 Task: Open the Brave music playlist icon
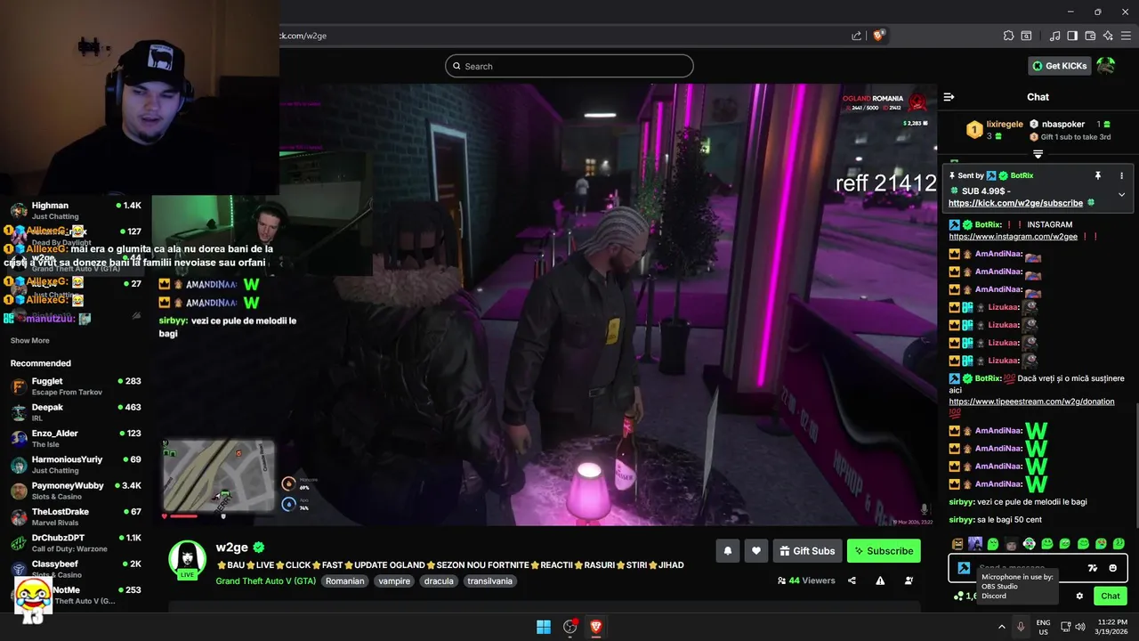pyautogui.click(x=1055, y=36)
